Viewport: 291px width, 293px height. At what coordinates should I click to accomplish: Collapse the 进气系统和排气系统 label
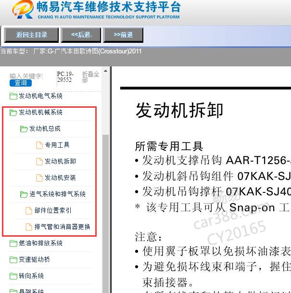[58, 194]
